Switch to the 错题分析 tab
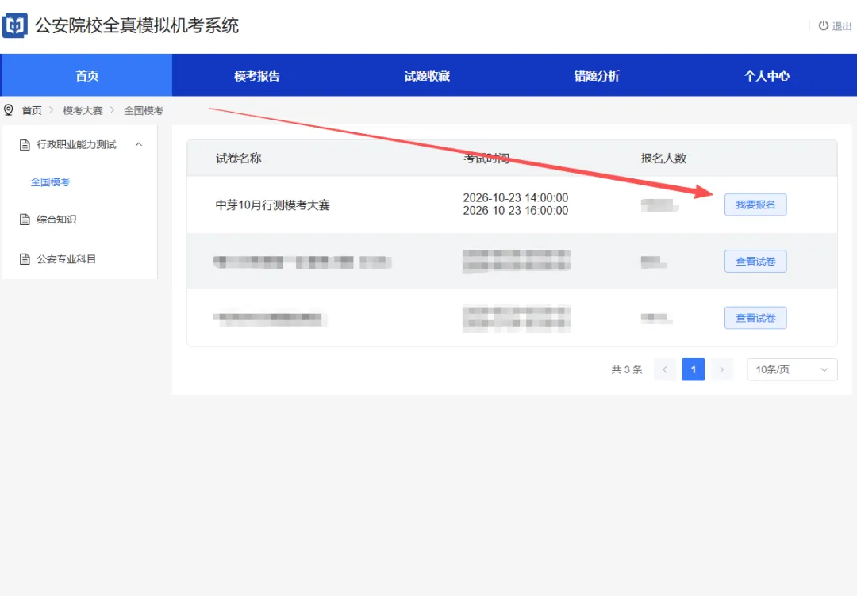The width and height of the screenshot is (857, 596). 597,75
